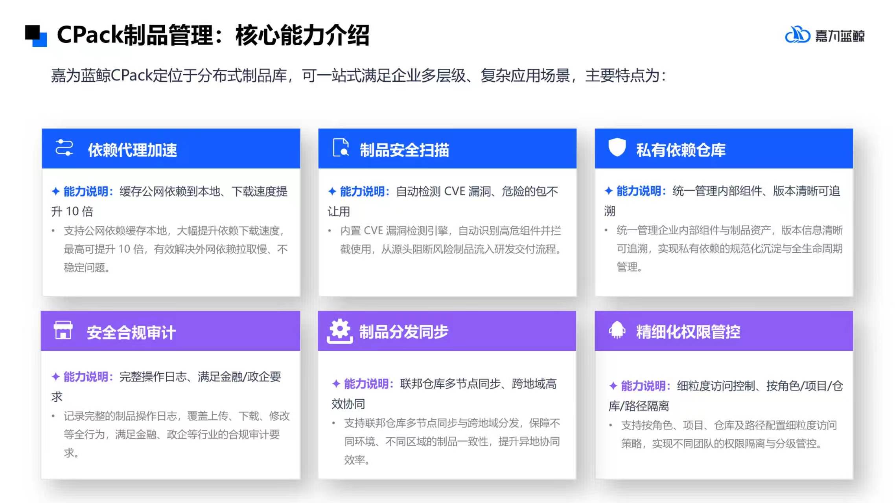Click the storefront icon beside 安全合规审计

pos(63,330)
